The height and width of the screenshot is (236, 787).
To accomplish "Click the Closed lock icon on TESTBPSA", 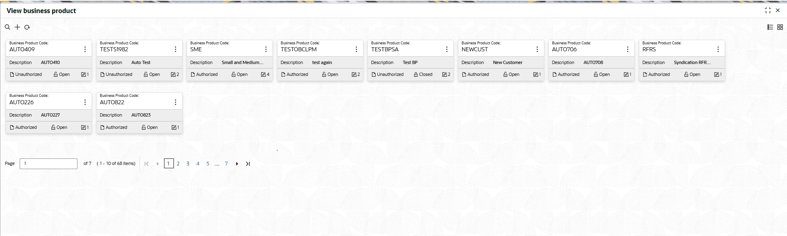I will pos(416,75).
